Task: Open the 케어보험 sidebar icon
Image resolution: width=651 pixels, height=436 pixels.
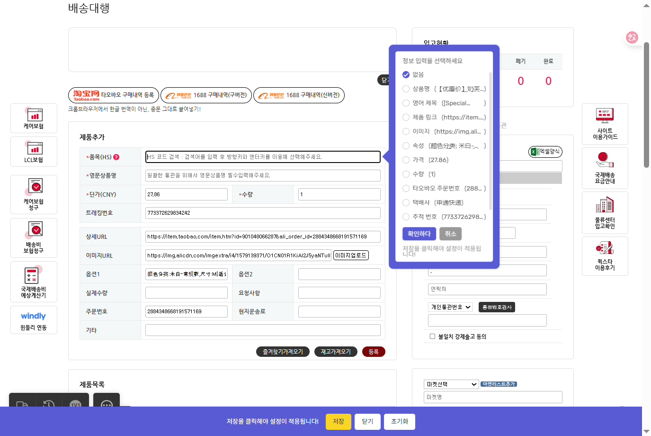Action: (34, 118)
